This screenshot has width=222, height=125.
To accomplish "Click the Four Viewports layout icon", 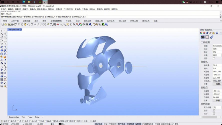I will click(55, 24).
